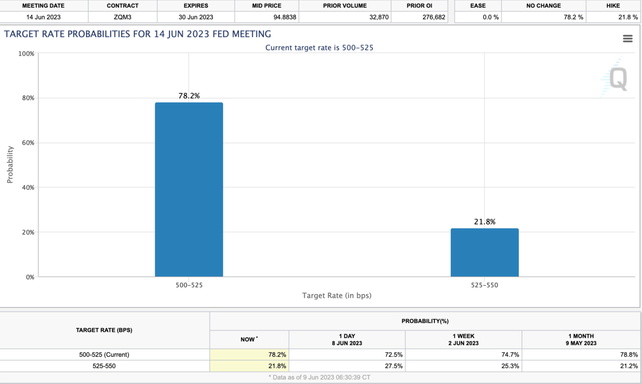
Task: Click the NOW * column header
Action: tap(249, 340)
